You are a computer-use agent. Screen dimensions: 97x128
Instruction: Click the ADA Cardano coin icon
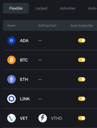(11, 40)
